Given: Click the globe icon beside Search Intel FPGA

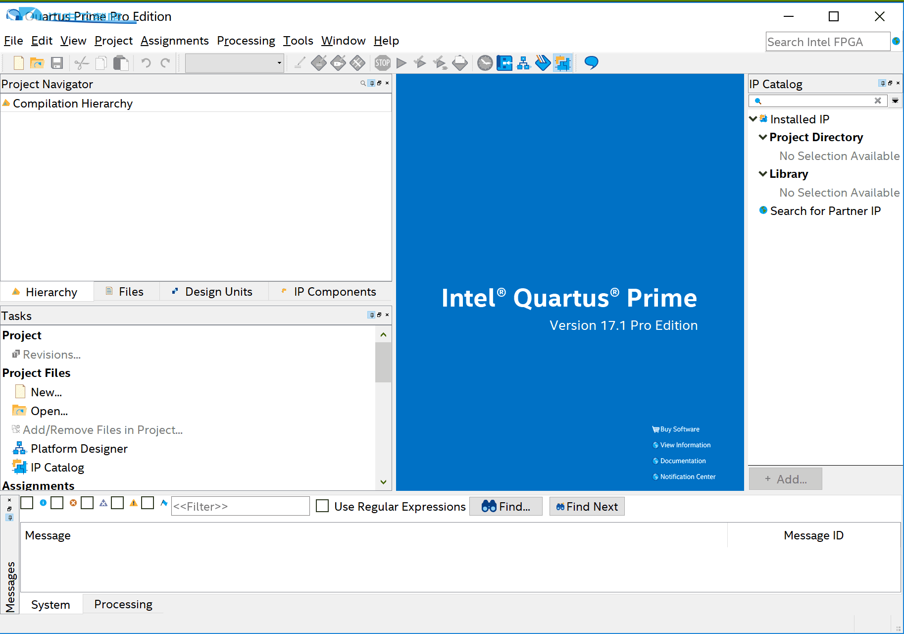Looking at the screenshot, I should coord(896,42).
